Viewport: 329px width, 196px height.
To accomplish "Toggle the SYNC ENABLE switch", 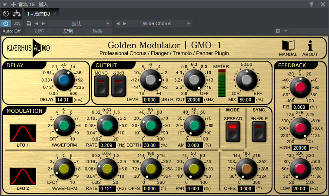I will click(259, 131).
